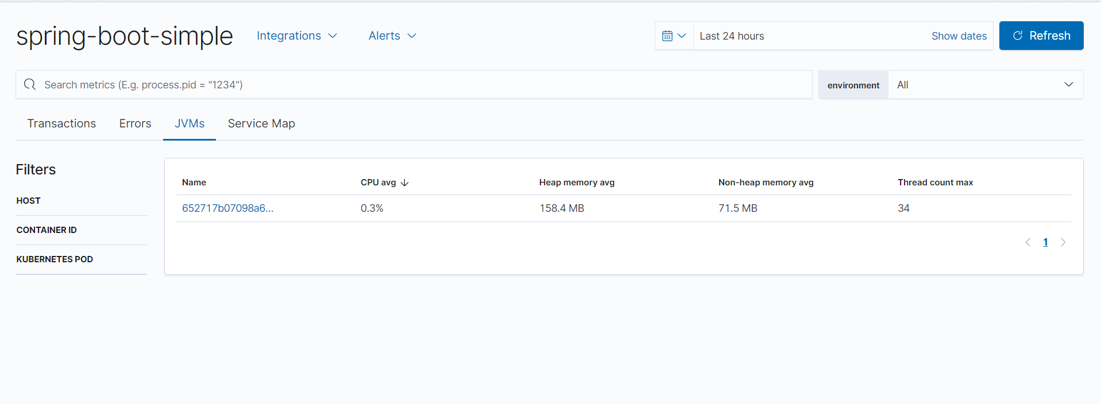Expand the KUBERNETES POD filter
This screenshot has height=404, width=1101.
pos(81,259)
